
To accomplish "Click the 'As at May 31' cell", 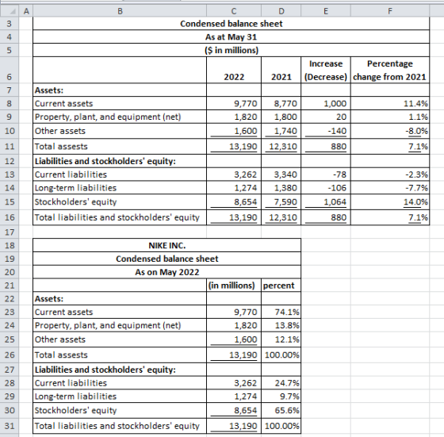I will [231, 36].
